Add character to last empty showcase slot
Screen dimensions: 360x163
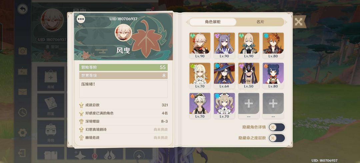273,106
